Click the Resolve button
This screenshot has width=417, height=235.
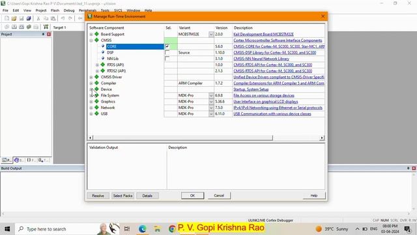[x=98, y=196]
